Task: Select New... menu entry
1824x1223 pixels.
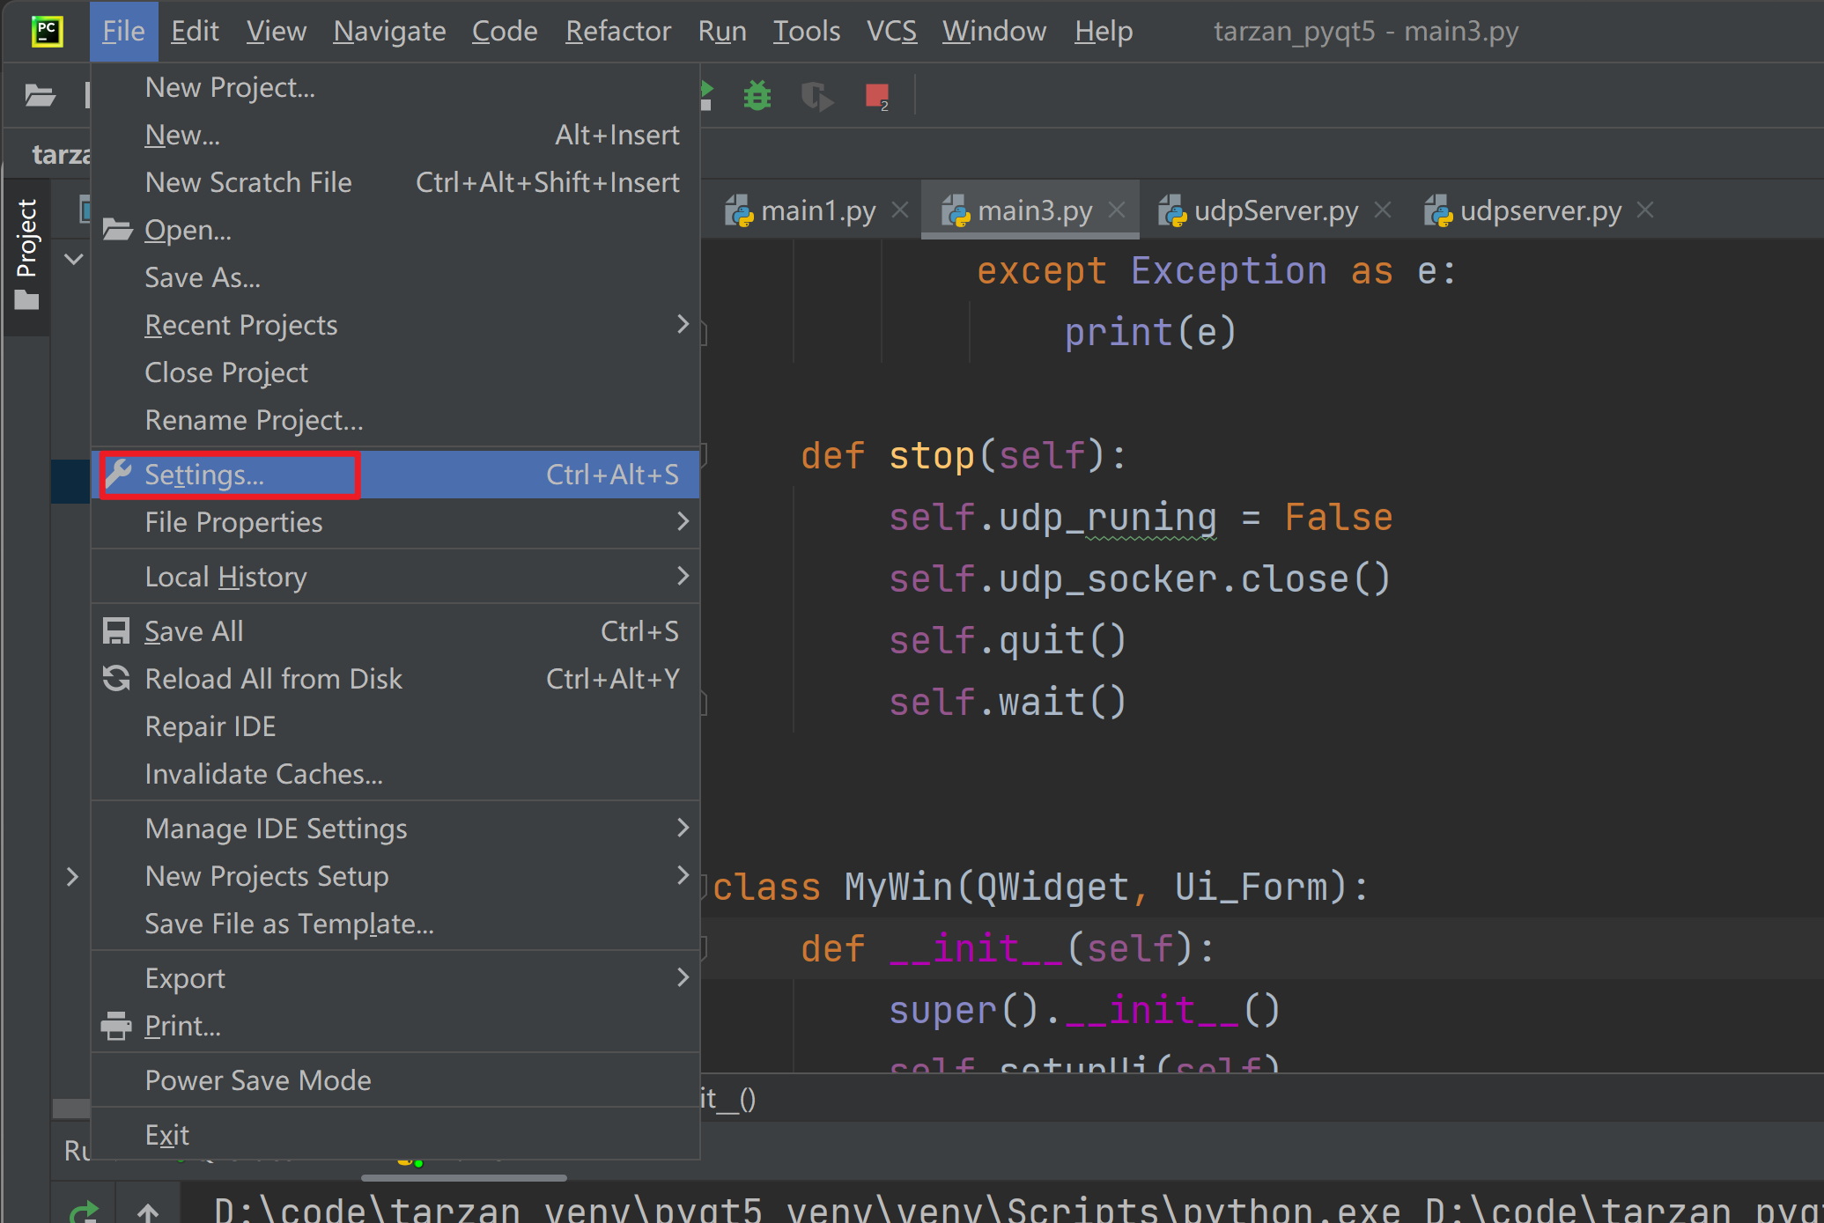Action: [395, 135]
